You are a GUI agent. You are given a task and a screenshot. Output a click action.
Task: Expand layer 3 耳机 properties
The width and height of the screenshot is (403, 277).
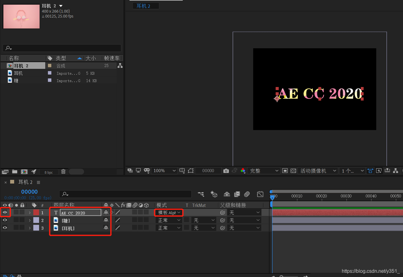click(30, 228)
